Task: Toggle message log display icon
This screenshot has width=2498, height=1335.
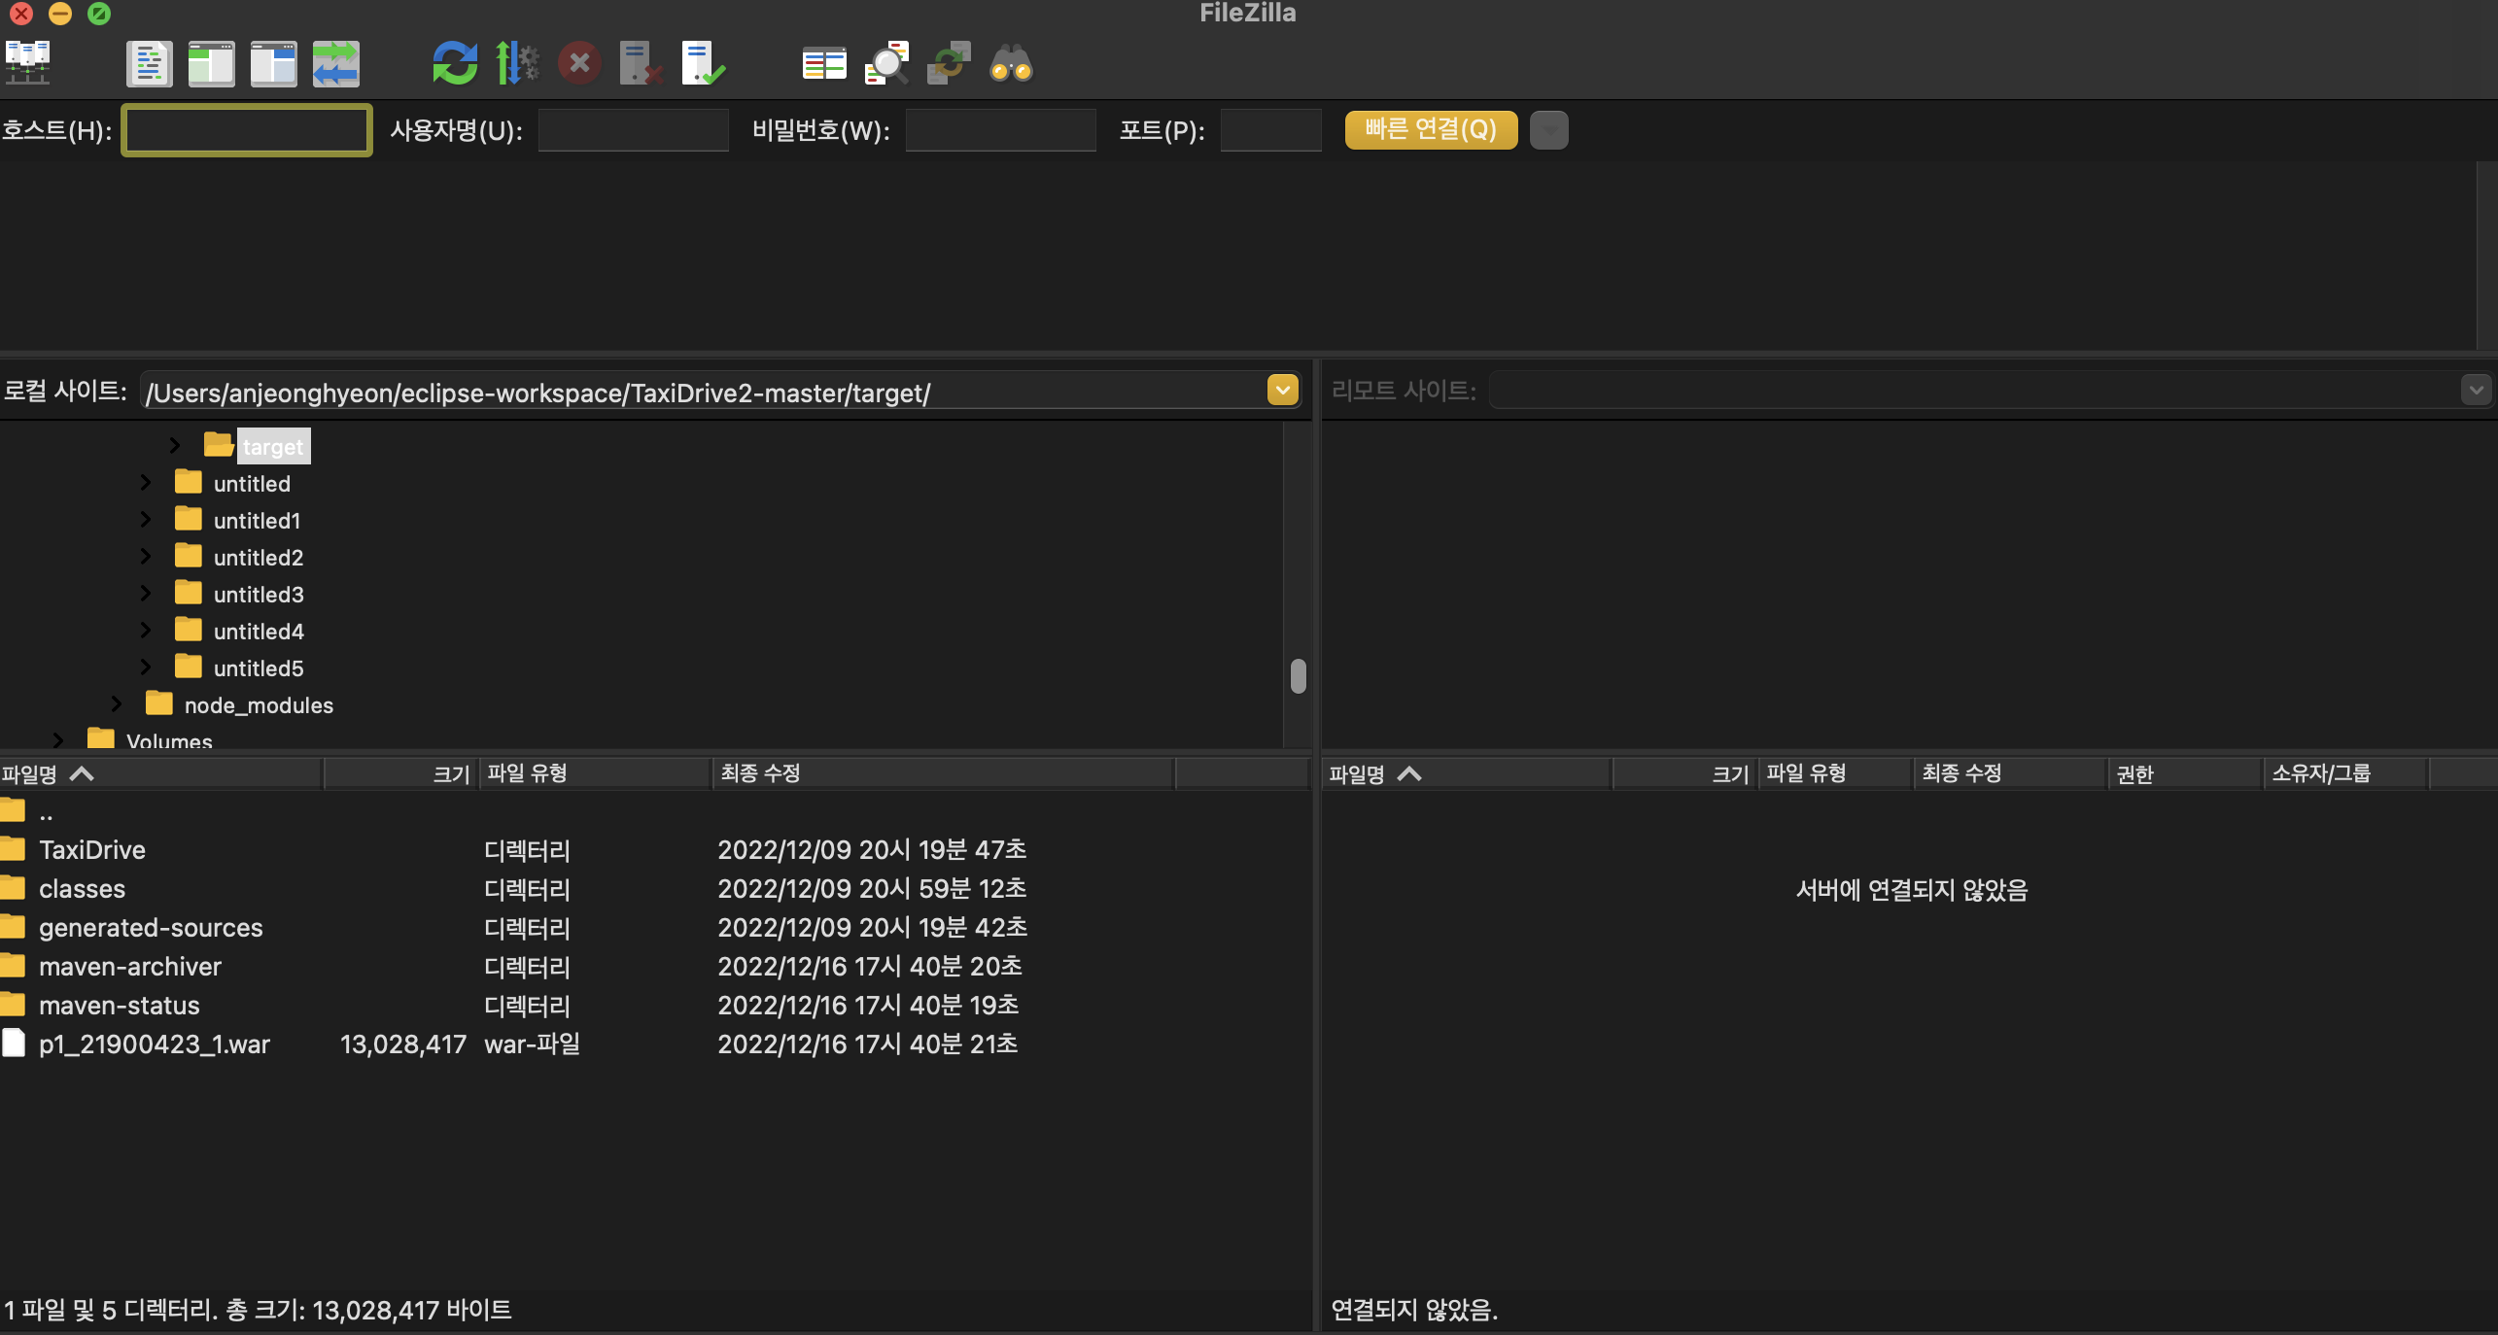Action: [x=149, y=64]
